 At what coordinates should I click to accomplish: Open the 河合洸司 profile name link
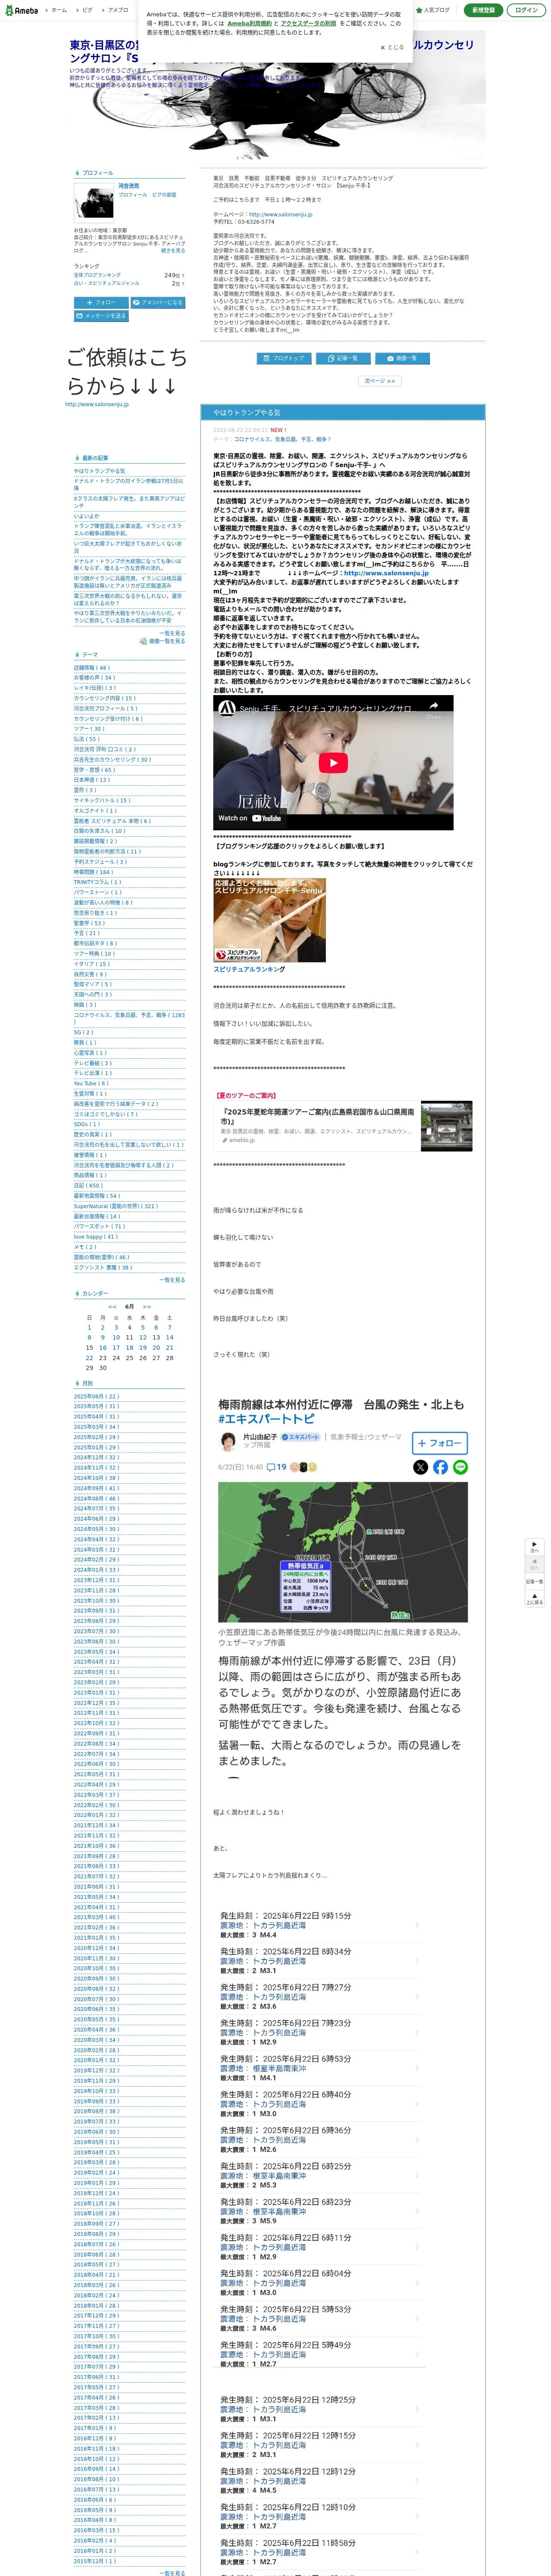129,186
